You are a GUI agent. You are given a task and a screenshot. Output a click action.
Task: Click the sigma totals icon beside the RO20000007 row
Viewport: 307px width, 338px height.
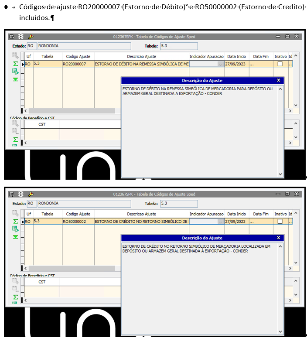(x=16, y=64)
